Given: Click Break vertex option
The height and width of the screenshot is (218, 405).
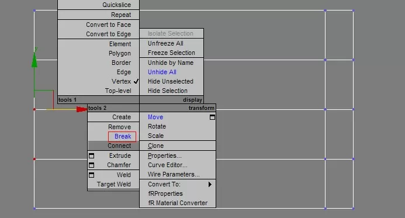Looking at the screenshot, I should click(x=123, y=136).
